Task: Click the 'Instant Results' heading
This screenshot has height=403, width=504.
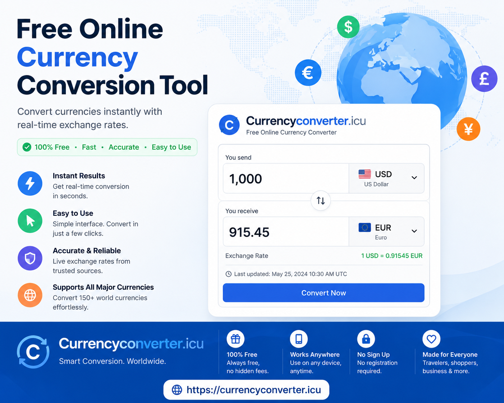Action: pos(79,176)
